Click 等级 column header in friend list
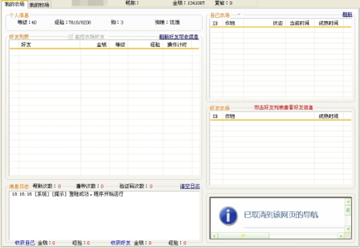 point(118,44)
